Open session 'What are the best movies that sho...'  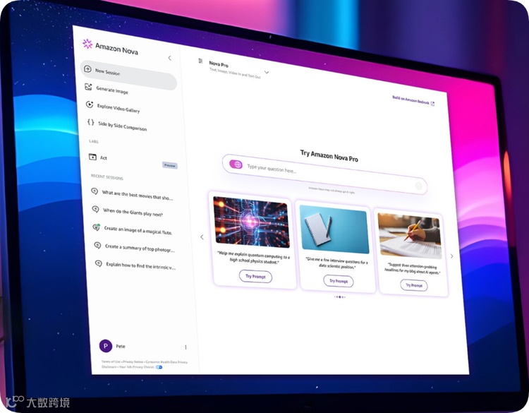point(138,195)
